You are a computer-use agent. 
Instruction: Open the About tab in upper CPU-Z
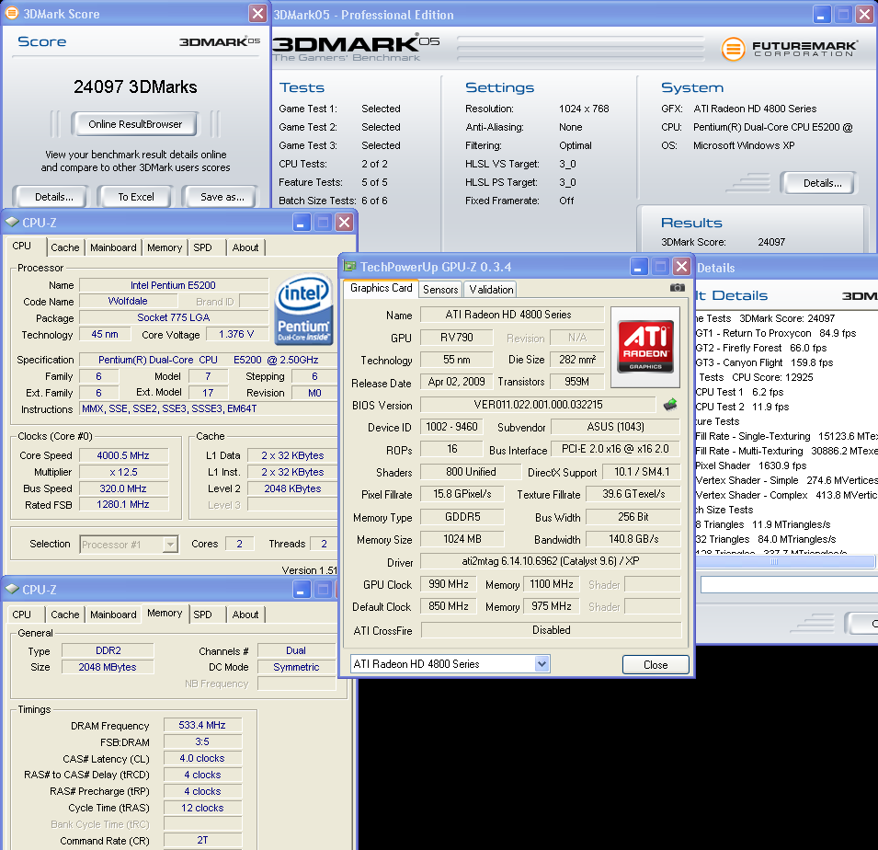point(245,247)
